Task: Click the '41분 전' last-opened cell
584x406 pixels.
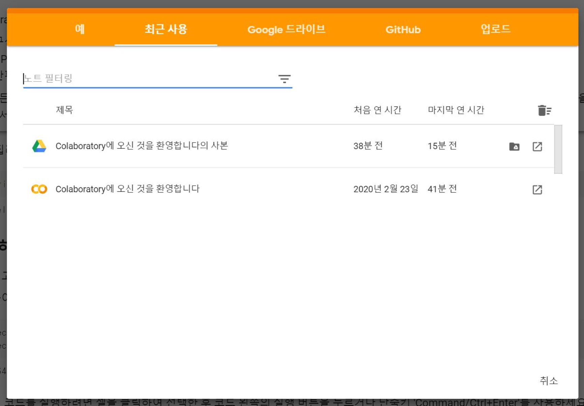Action: click(x=442, y=189)
